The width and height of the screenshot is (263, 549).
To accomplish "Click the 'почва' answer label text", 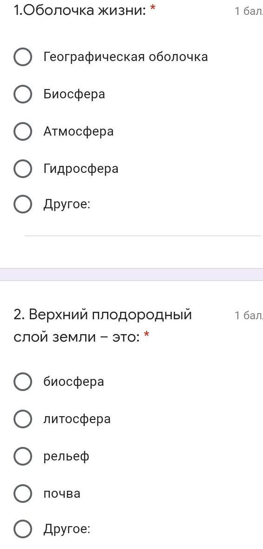I will tap(62, 494).
